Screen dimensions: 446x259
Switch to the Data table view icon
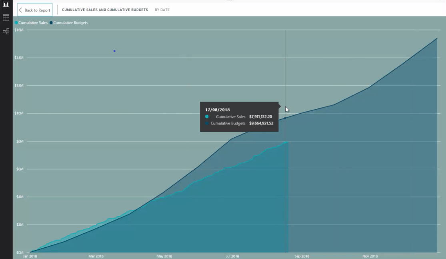[x=6, y=18]
